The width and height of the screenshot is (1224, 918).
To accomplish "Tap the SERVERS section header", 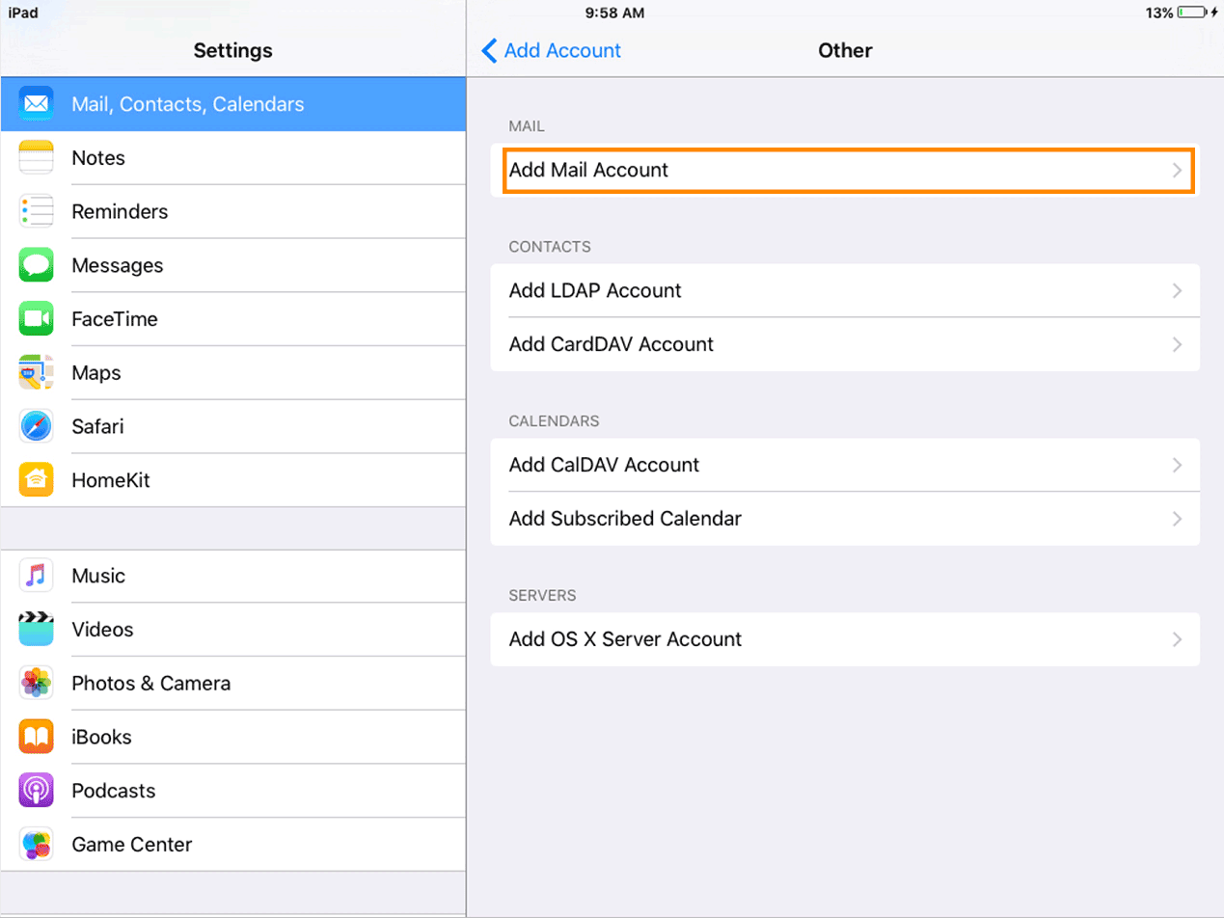I will click(x=542, y=596).
